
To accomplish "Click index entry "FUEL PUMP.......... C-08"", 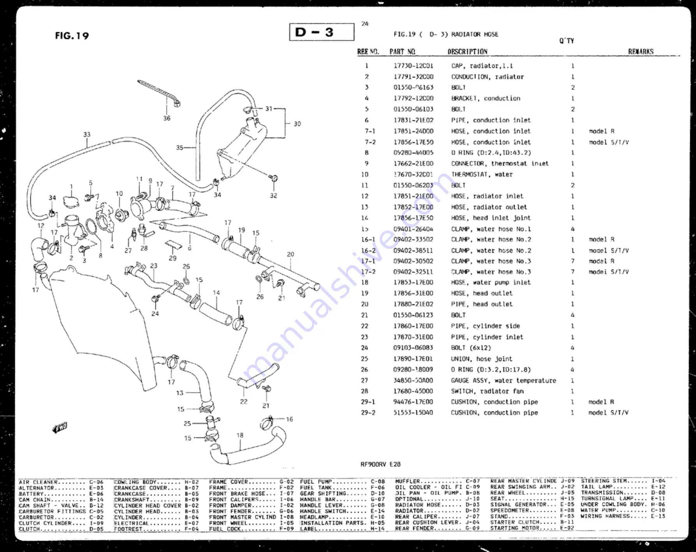I will coord(342,482).
